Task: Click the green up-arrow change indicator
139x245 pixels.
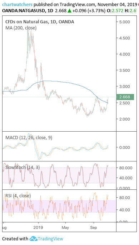Action: (x=69, y=11)
